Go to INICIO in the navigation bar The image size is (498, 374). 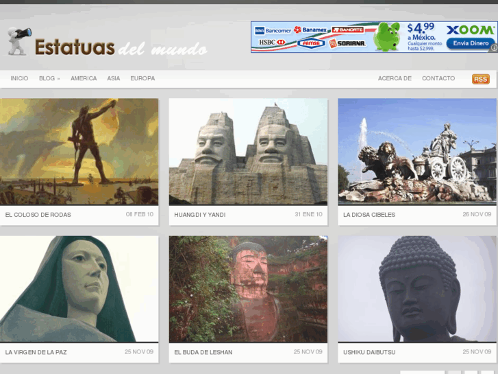coord(19,78)
